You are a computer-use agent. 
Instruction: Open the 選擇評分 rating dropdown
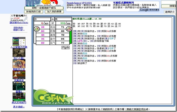pos(170,12)
